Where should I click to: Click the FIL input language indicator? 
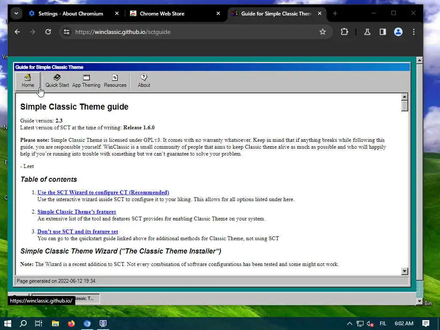[383, 324]
